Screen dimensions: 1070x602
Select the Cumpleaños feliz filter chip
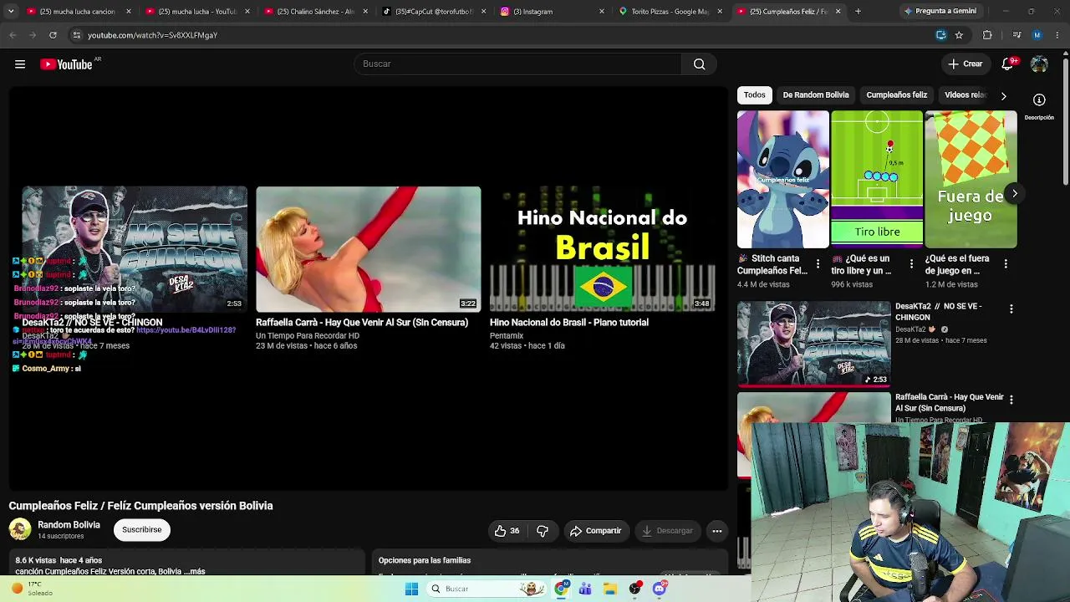click(897, 95)
